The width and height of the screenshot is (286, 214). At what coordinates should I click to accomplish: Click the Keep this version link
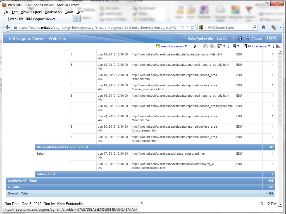click(172, 46)
